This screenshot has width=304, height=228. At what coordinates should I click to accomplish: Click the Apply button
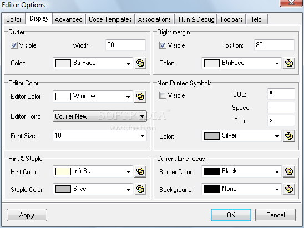pyautogui.click(x=27, y=215)
